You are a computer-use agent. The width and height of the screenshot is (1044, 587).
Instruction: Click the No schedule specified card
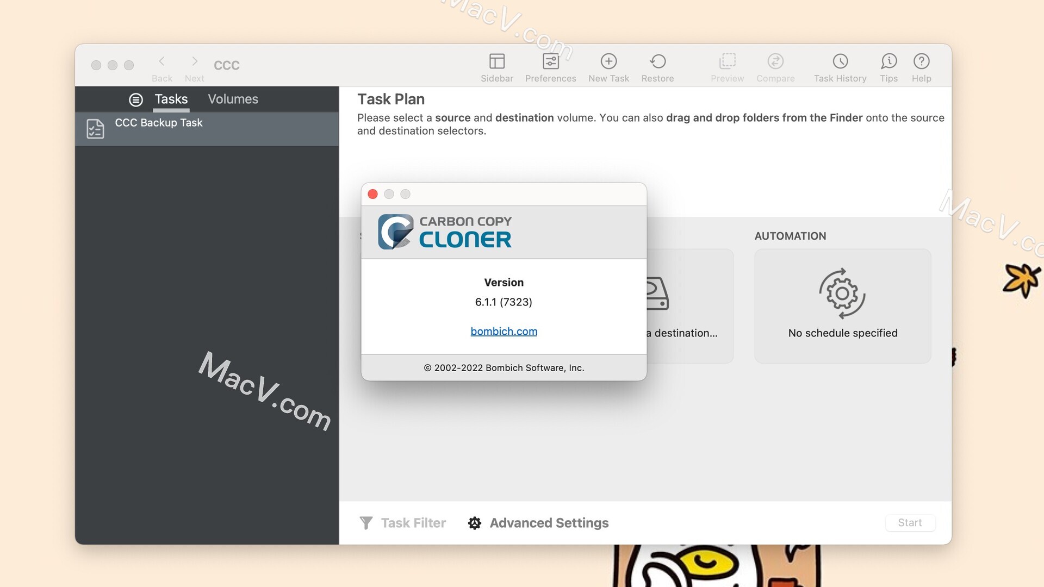tap(842, 306)
